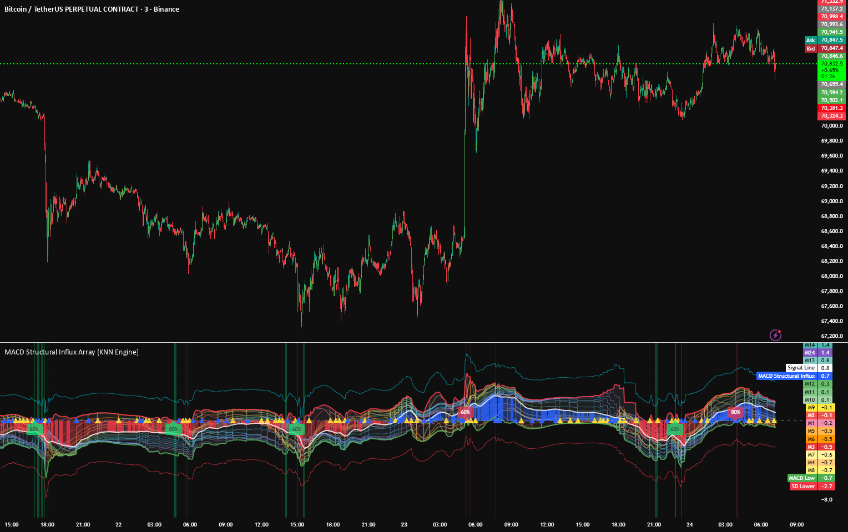
Task: Click the M13 scale label
Action: (x=810, y=361)
